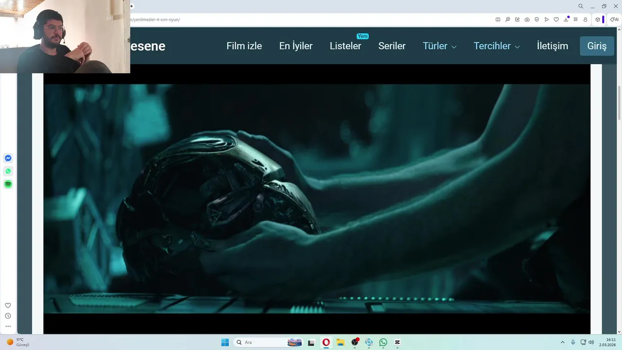622x350 pixels.
Task: Open the AI assistant button
Action: (x=614, y=19)
